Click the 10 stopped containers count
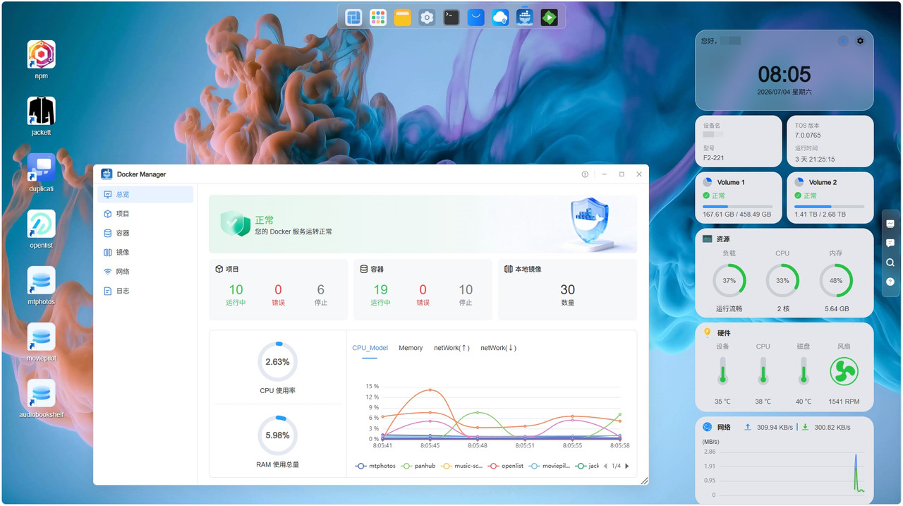This screenshot has height=506, width=903. point(466,289)
